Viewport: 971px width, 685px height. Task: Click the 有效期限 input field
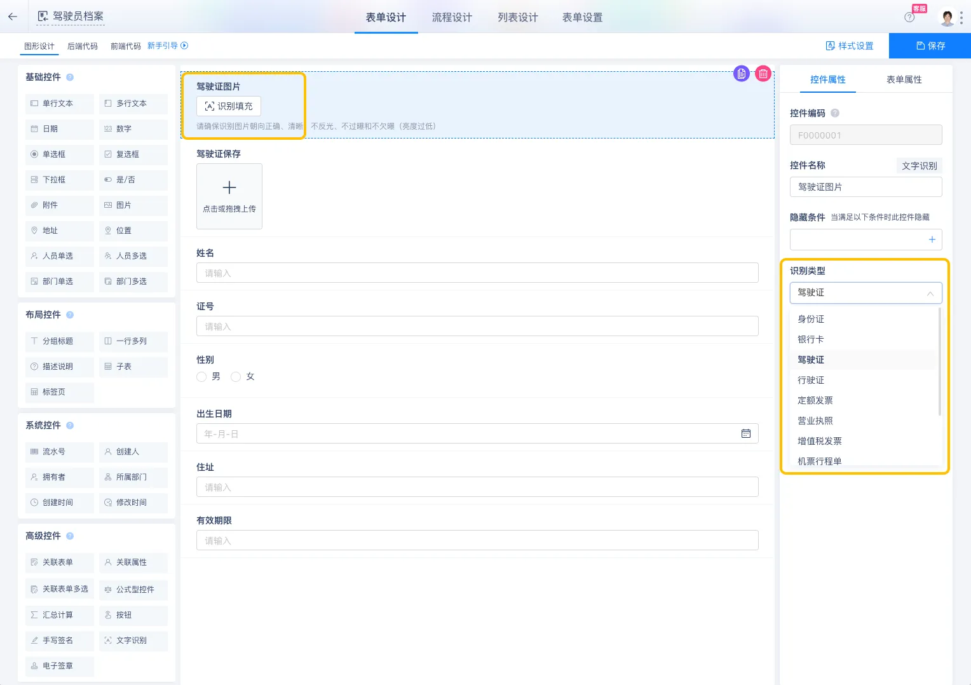coord(477,541)
